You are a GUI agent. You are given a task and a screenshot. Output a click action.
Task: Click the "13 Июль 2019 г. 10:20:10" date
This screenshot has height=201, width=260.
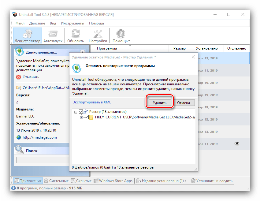pyautogui.click(x=36, y=130)
